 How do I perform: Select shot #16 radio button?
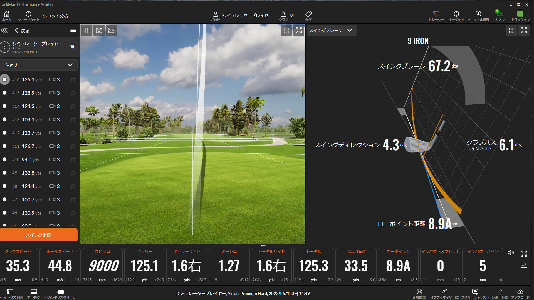pyautogui.click(x=4, y=80)
